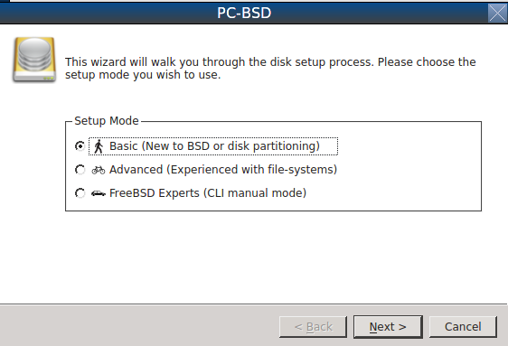
Task: Click the gray button bar beside Back
Action: pos(139,326)
